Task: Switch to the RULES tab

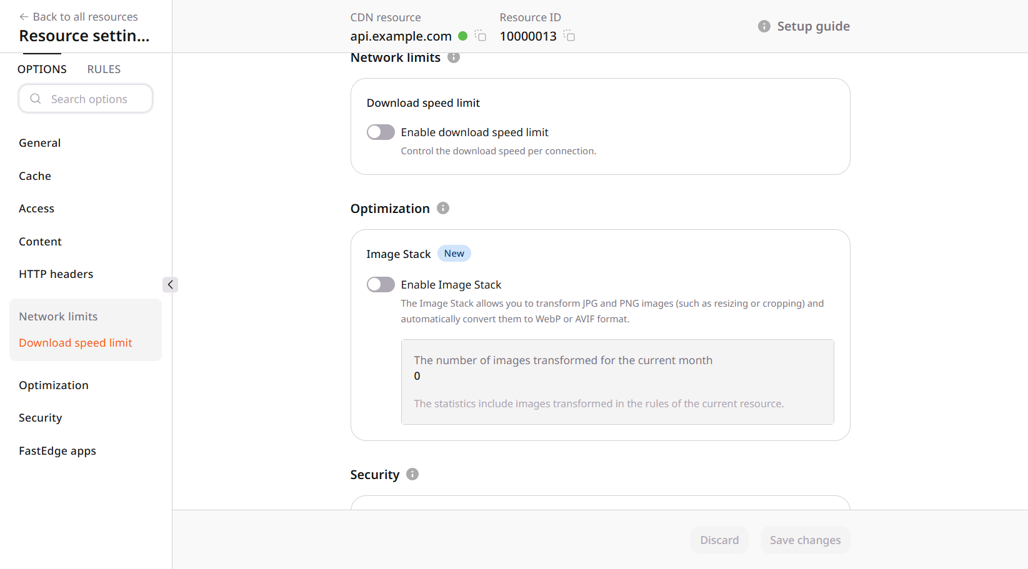Action: click(x=104, y=69)
